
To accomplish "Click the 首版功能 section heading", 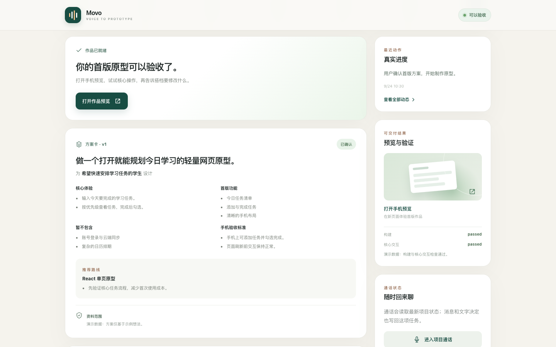I will (229, 188).
